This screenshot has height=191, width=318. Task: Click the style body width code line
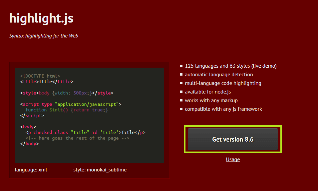click(x=67, y=93)
